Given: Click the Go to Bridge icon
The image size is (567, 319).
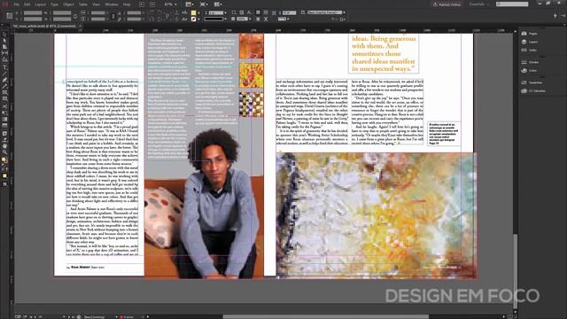Looking at the screenshot, I should point(142,4).
